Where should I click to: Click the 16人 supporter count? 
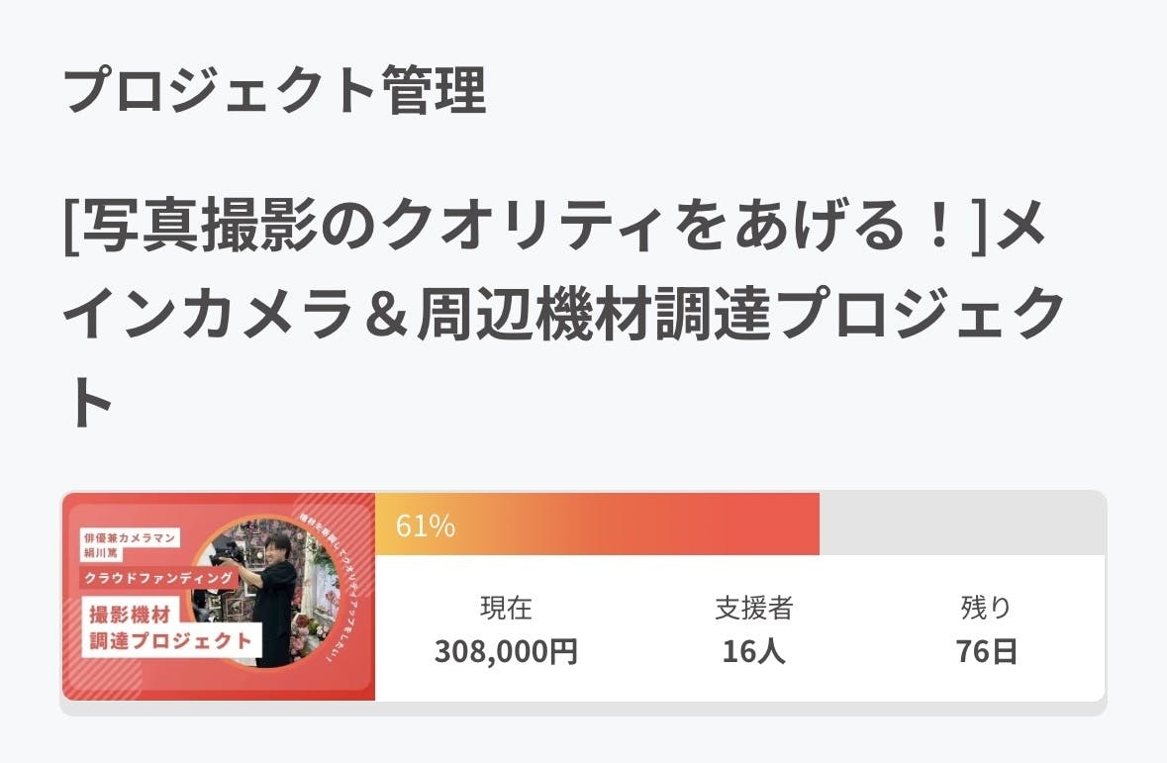point(753,652)
